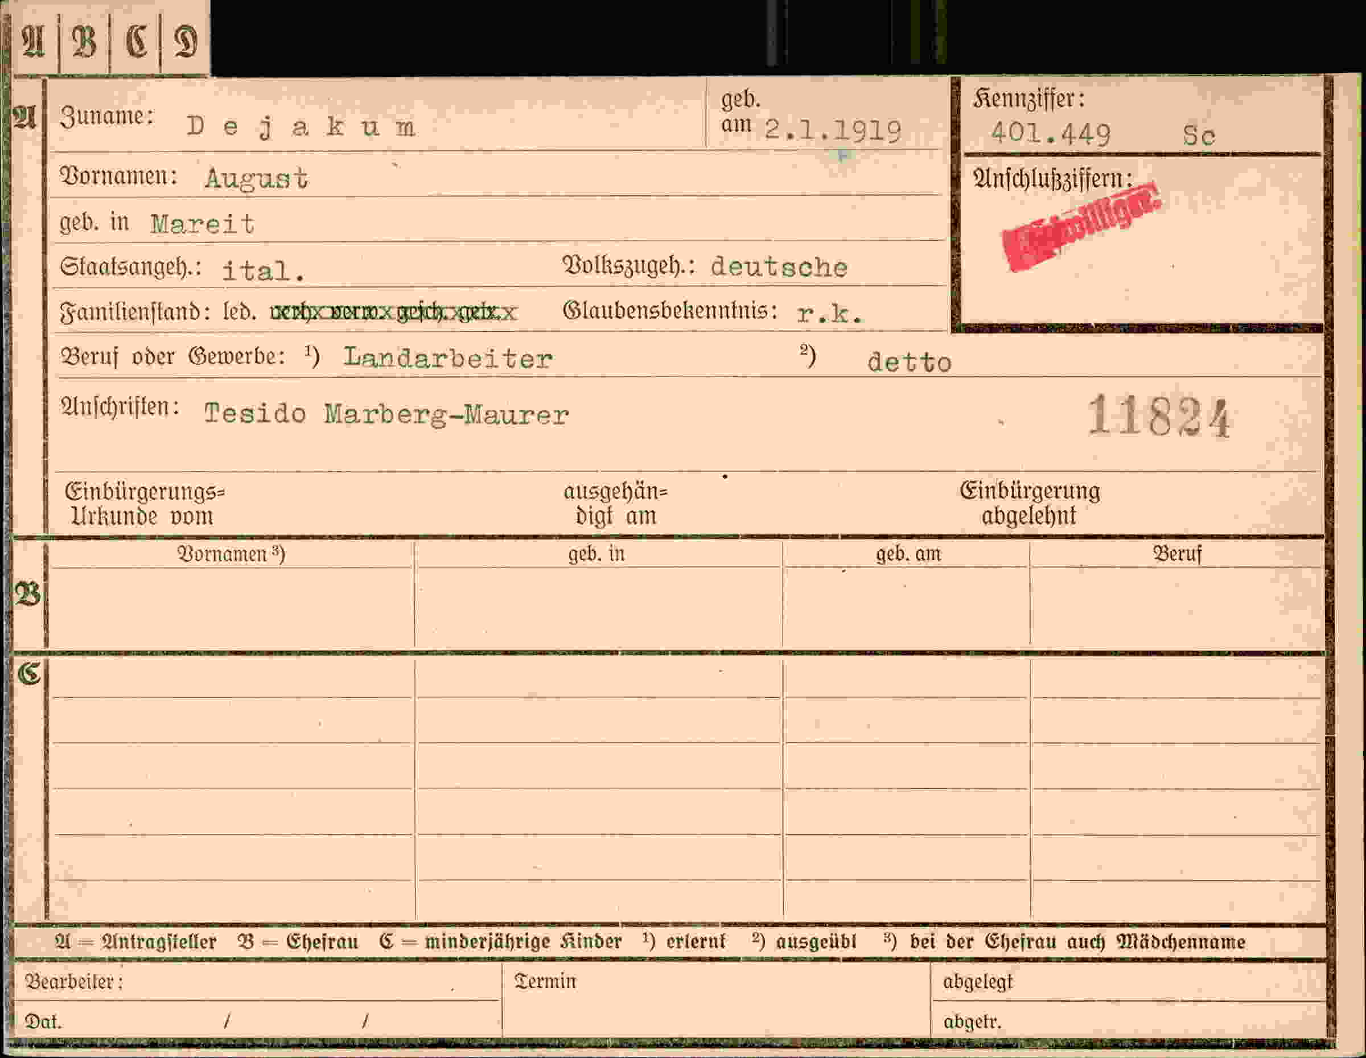Screen dimensions: 1366x1058
Task: Click the surname 'Dejakum'
Action: point(302,127)
